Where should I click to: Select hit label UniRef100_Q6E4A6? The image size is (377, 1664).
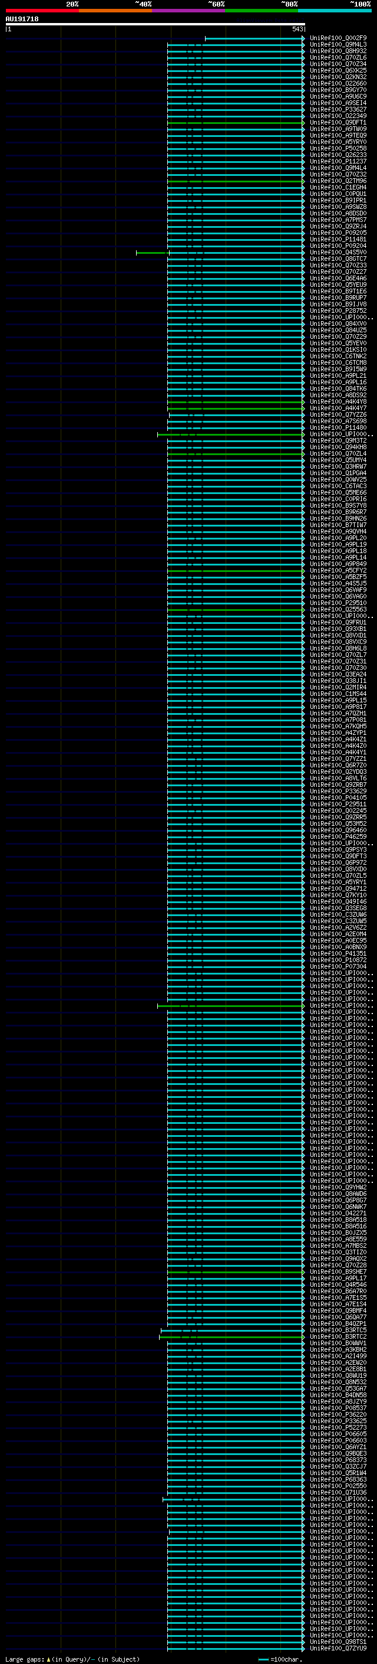338,279
